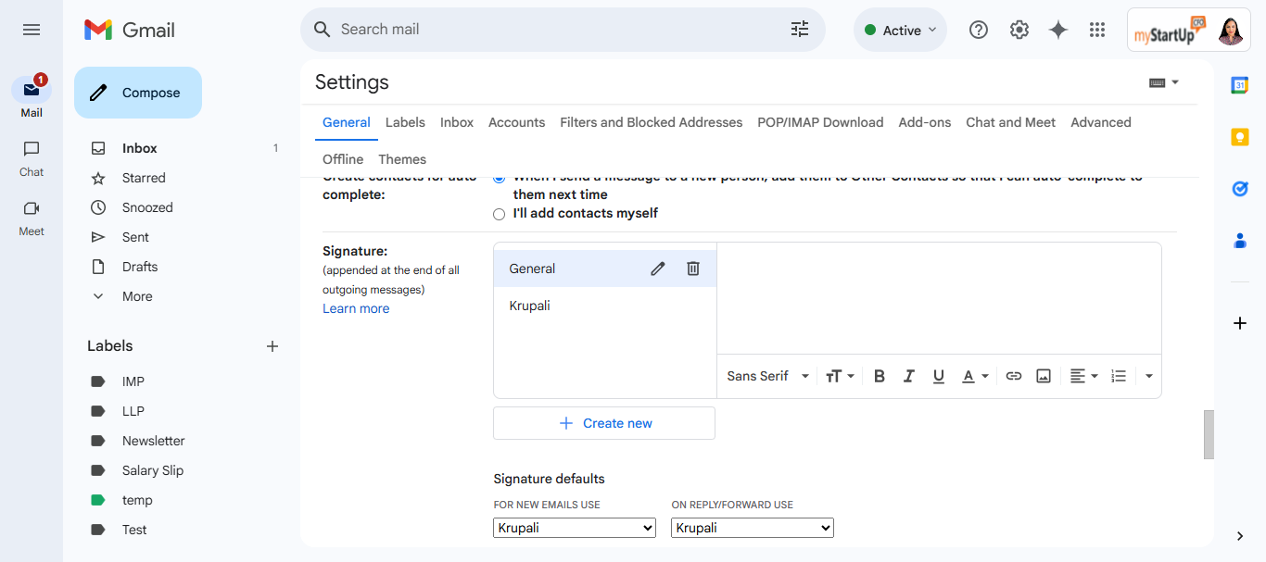Viewport: 1266px width, 562px height.
Task: Open the Settings gear icon
Action: (1019, 30)
